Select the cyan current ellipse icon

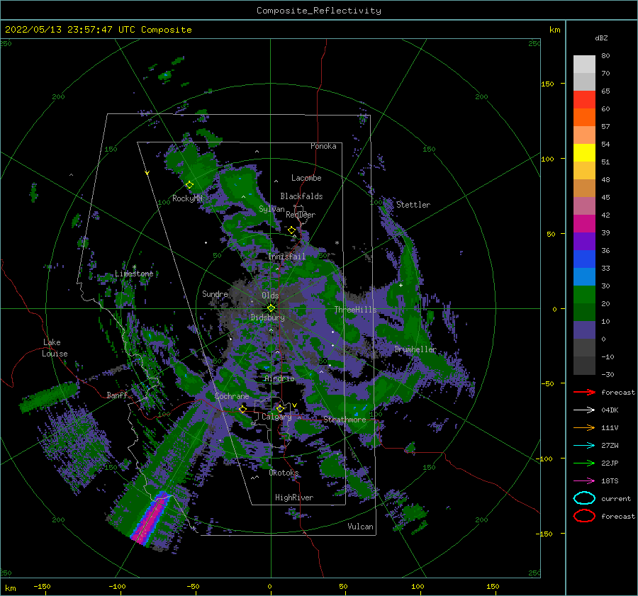point(584,498)
